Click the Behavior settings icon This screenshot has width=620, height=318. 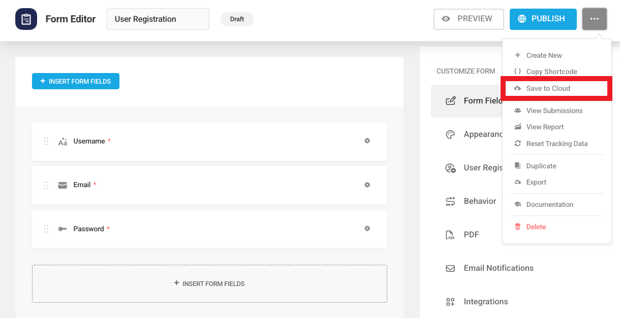450,201
